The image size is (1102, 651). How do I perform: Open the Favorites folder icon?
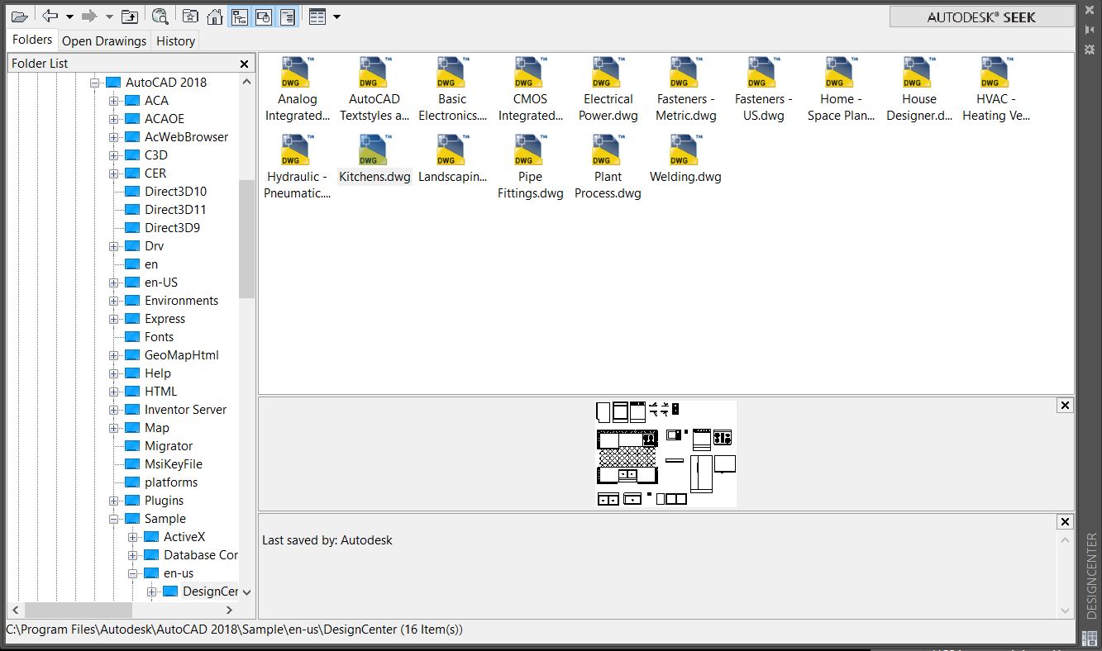(x=190, y=17)
